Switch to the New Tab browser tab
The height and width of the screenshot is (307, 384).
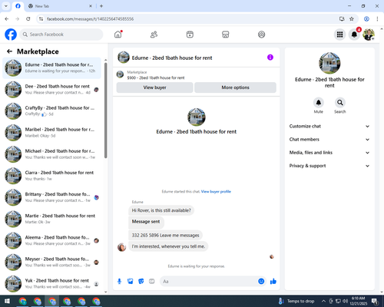point(60,6)
